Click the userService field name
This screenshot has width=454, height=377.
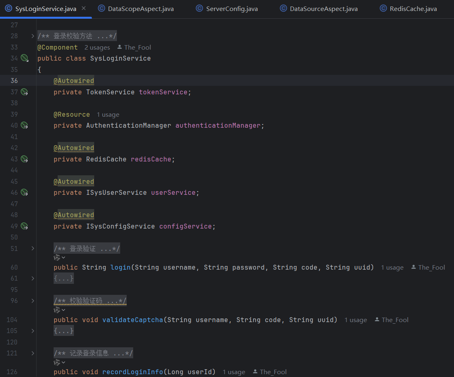click(173, 192)
